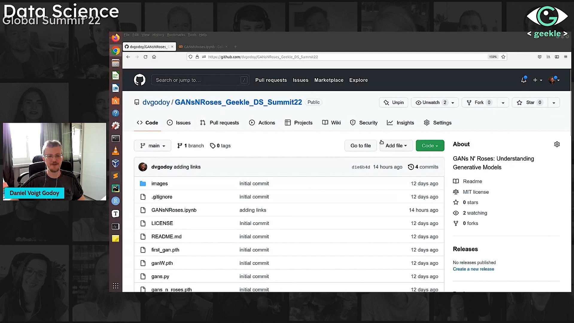Open the Wiki repository tab
The width and height of the screenshot is (574, 323).
[331, 123]
